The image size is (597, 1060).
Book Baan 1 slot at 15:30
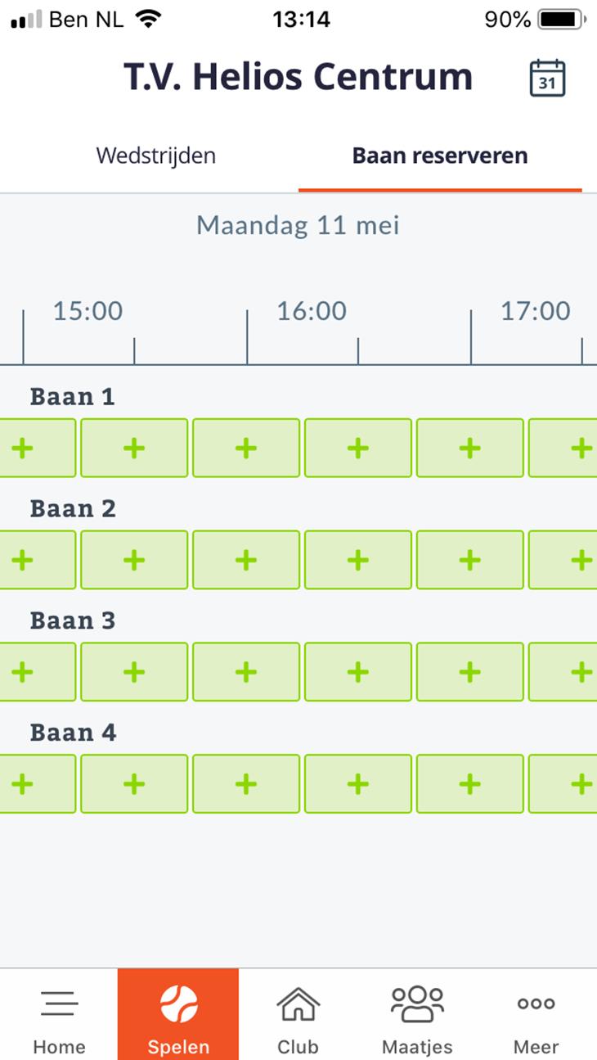[x=134, y=448]
